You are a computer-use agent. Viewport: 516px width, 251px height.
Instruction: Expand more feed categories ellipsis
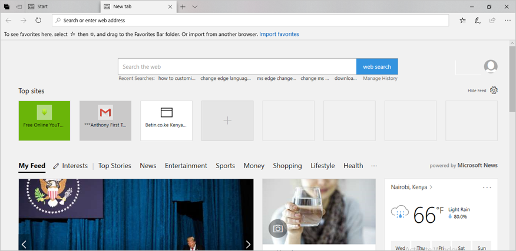373,166
